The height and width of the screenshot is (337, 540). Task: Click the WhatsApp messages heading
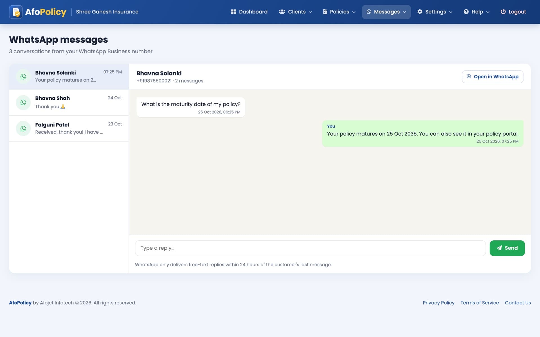click(x=58, y=40)
